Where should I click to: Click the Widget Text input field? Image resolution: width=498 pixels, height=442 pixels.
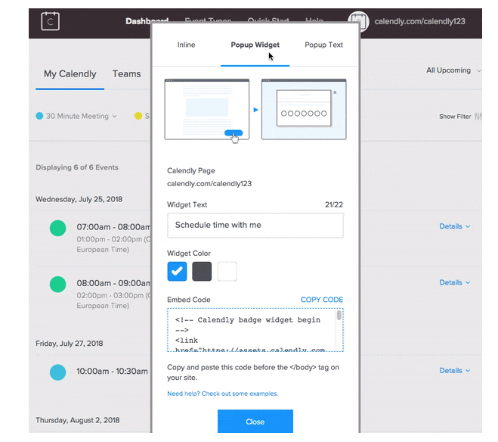pos(255,225)
